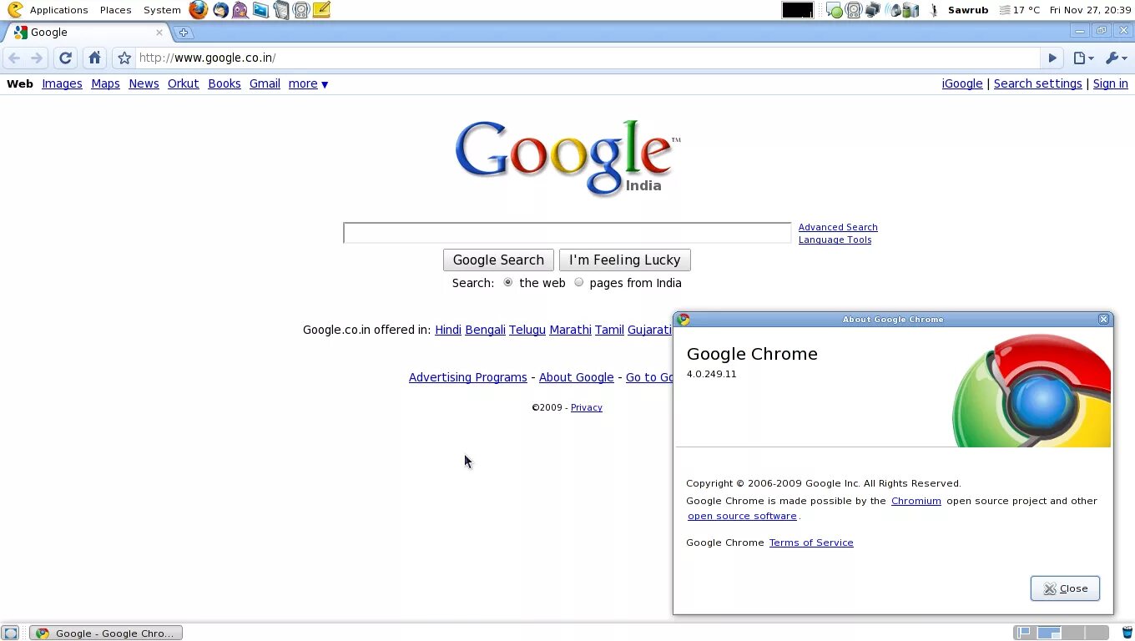Go to the browser home page
This screenshot has height=641, width=1135.
click(x=94, y=58)
